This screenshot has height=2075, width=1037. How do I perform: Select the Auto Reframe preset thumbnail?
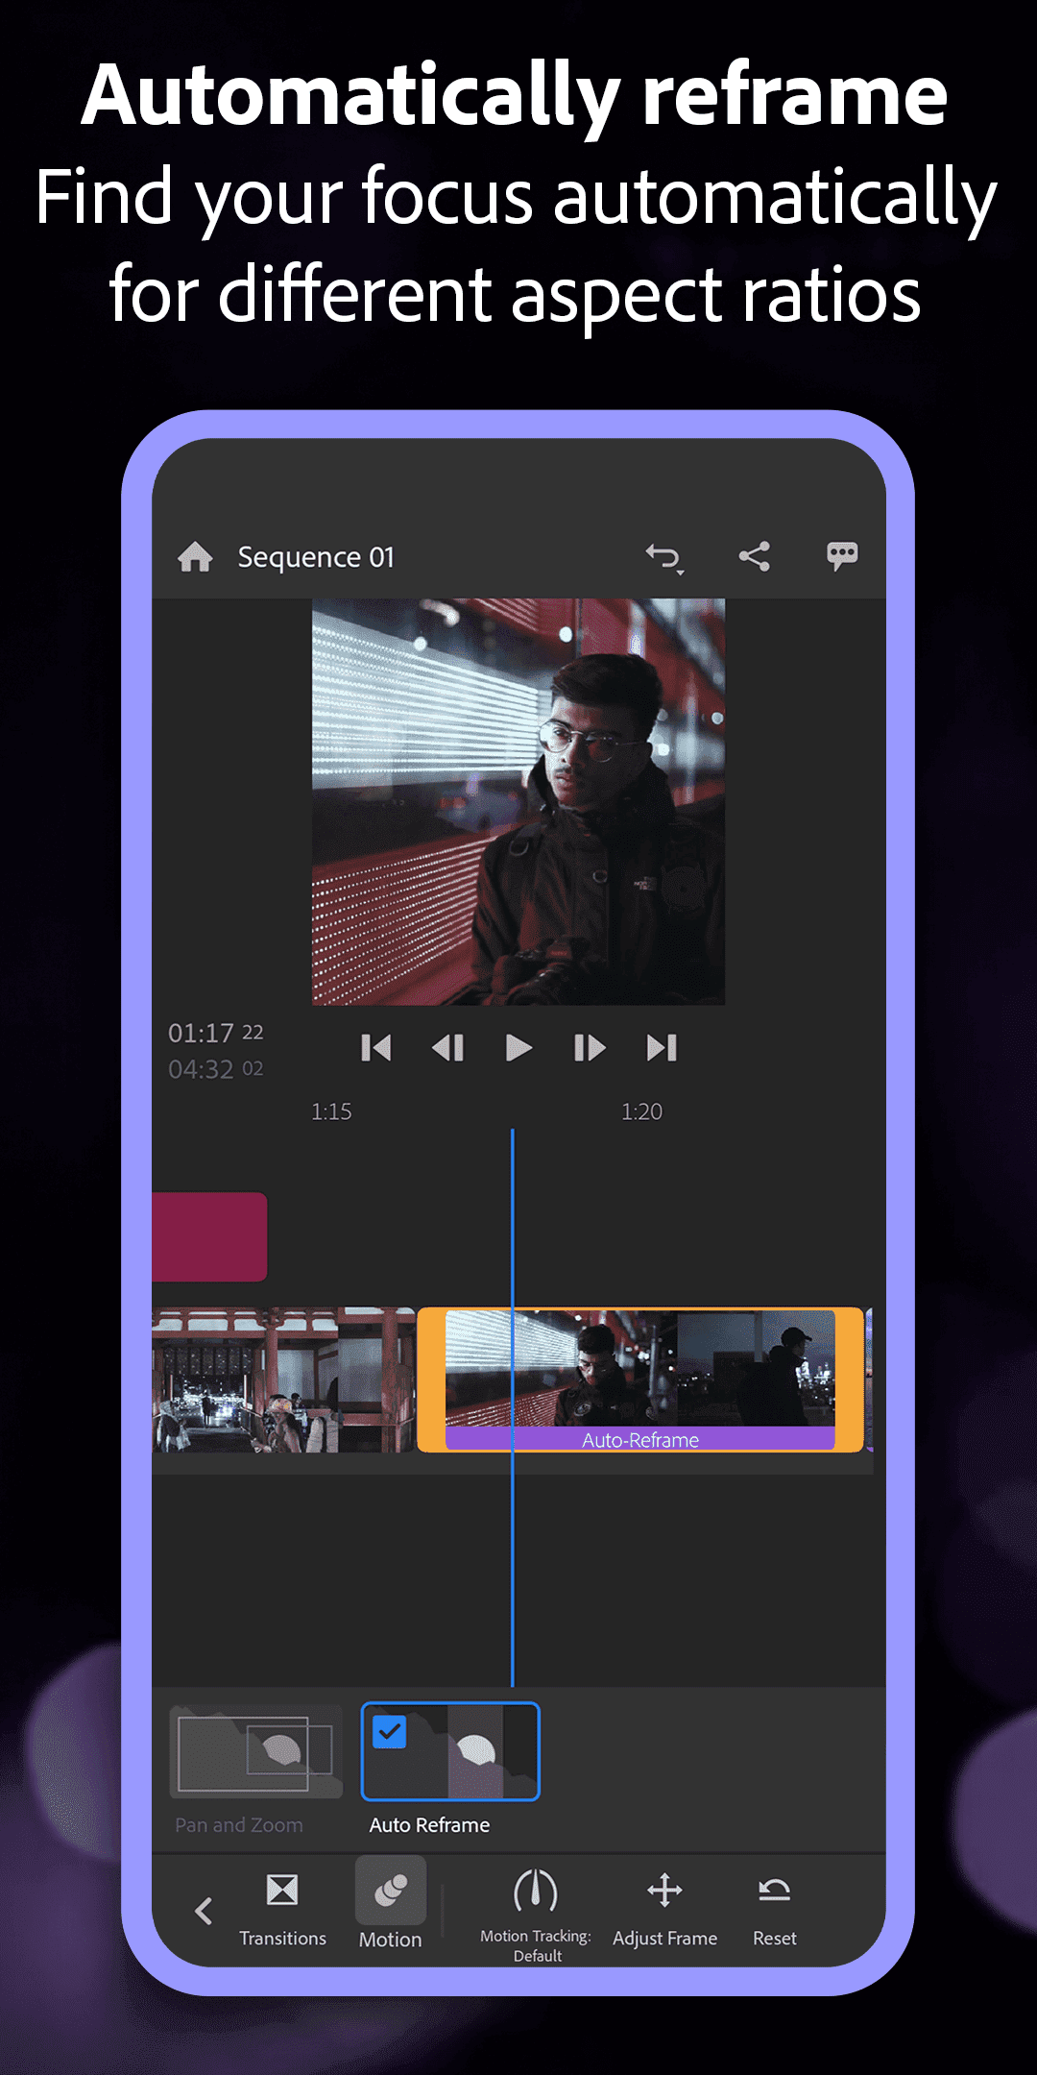(450, 1751)
